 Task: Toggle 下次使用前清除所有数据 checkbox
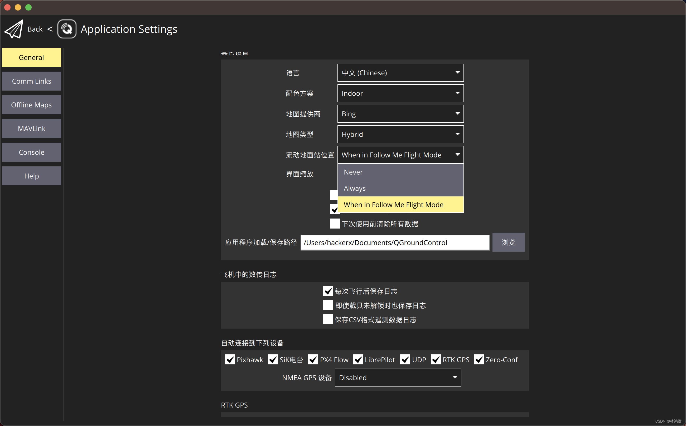pos(335,224)
